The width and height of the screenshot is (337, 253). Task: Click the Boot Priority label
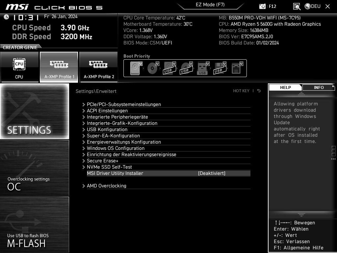click(137, 56)
